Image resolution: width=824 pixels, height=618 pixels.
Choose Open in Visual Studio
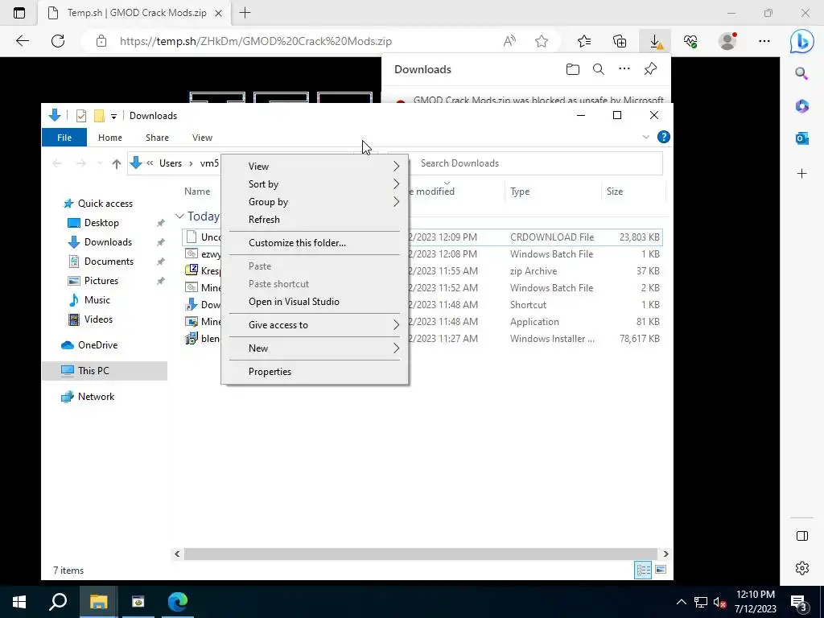(315, 302)
